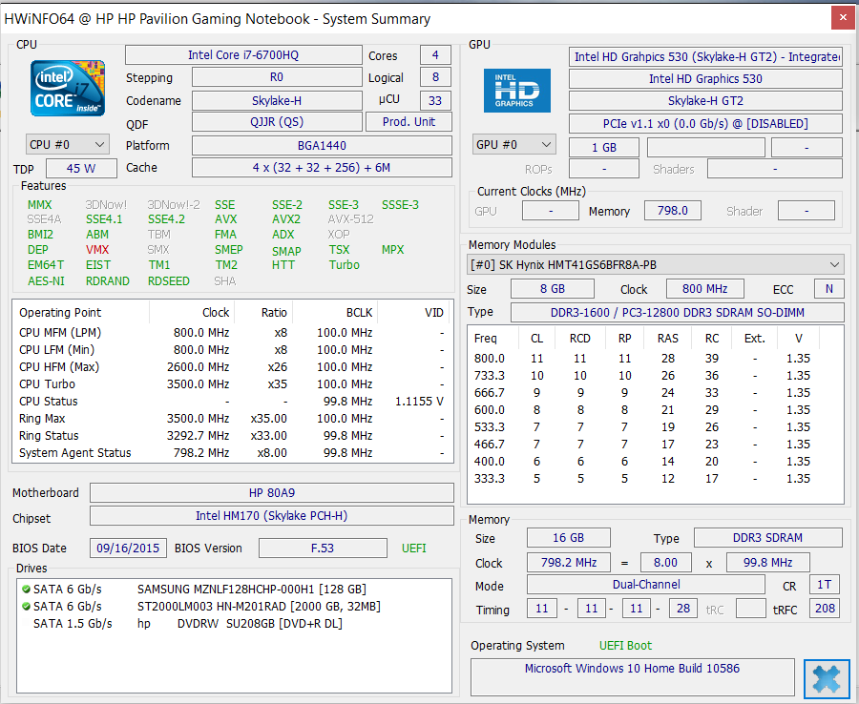Click the BIOS Date 09/16/2015 field
859x704 pixels.
(x=128, y=549)
